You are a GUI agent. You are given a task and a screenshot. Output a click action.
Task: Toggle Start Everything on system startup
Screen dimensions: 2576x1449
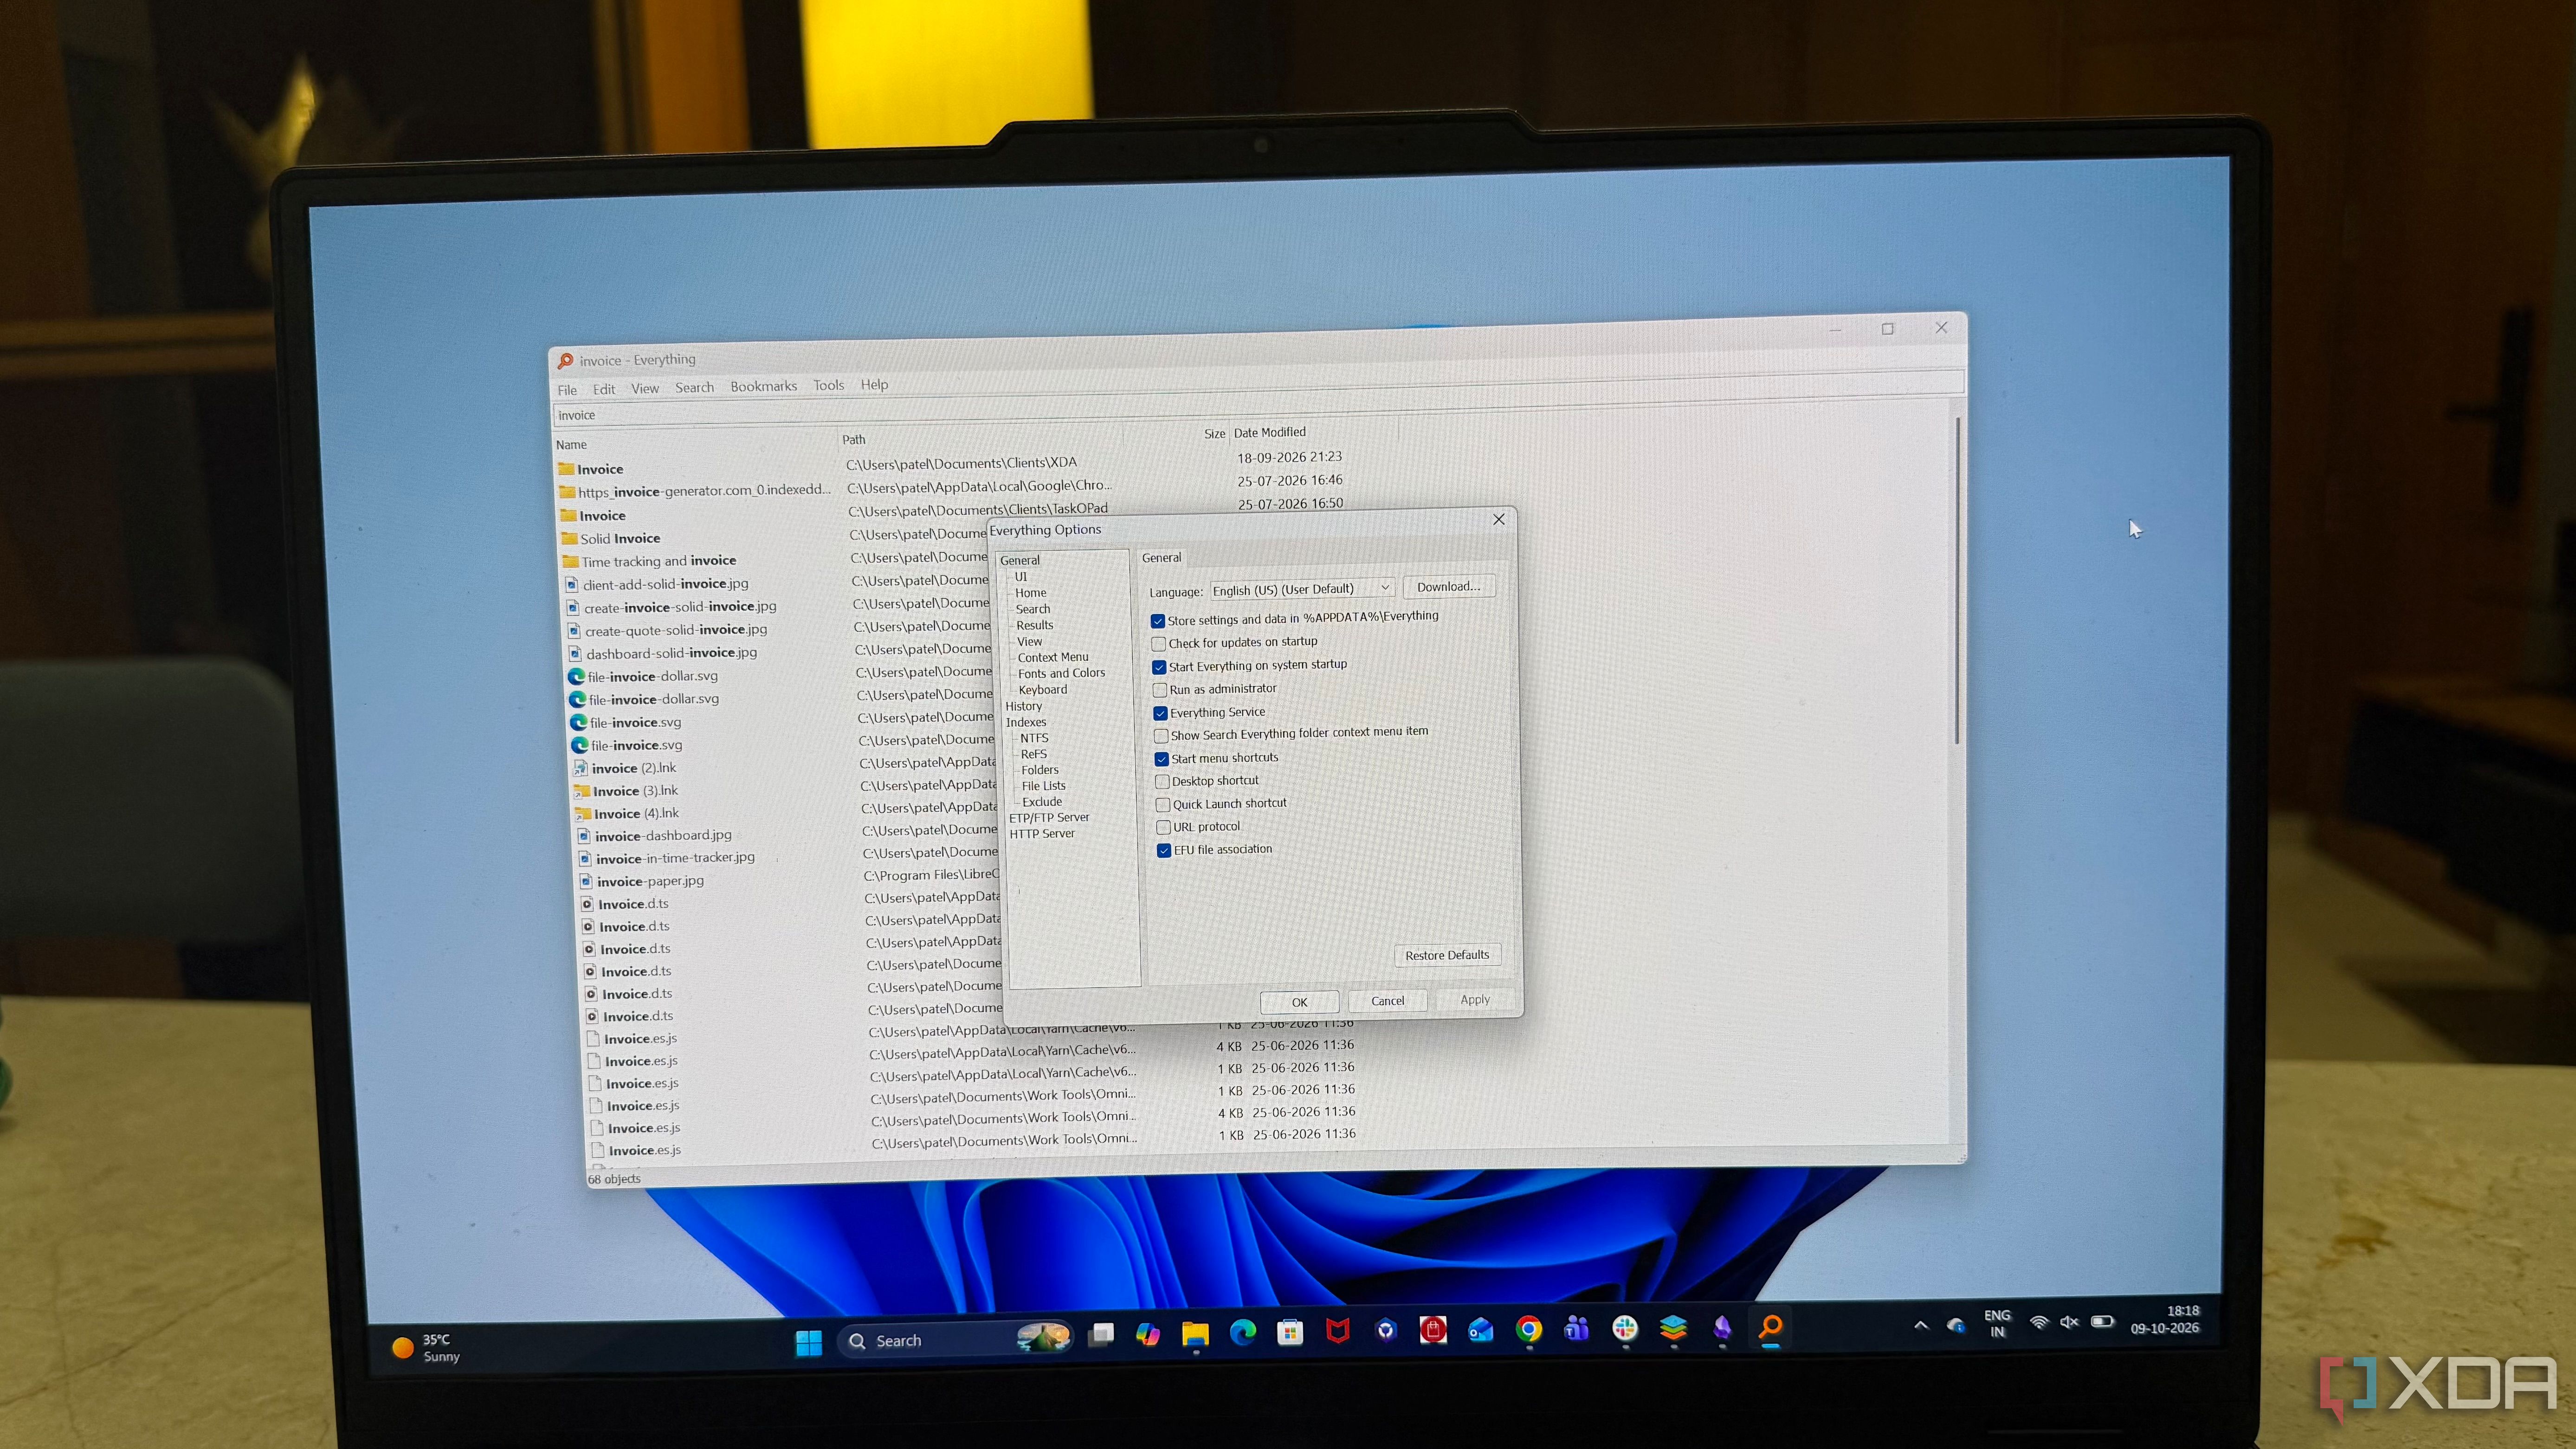(1159, 667)
